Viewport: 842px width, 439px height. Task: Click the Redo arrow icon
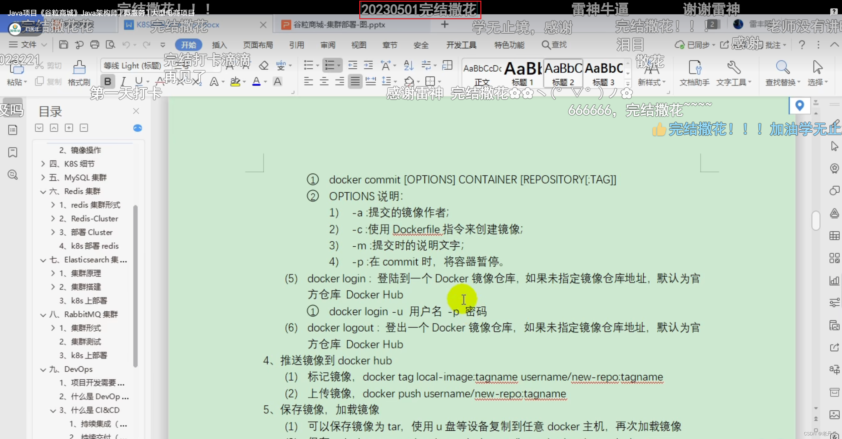147,44
